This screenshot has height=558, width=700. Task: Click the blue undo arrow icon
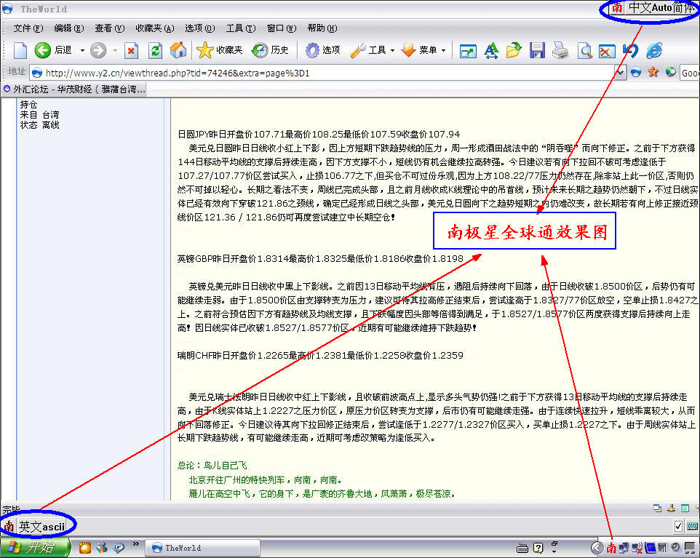630,50
